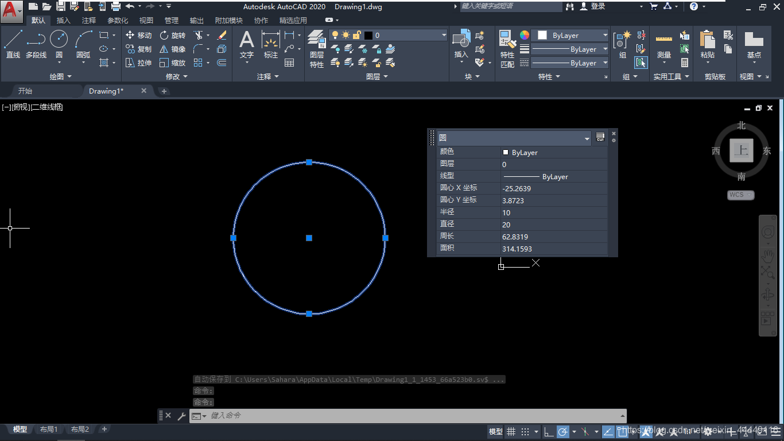Toggle grid display in status bar
Screen dimensions: 784x441
tap(510, 431)
